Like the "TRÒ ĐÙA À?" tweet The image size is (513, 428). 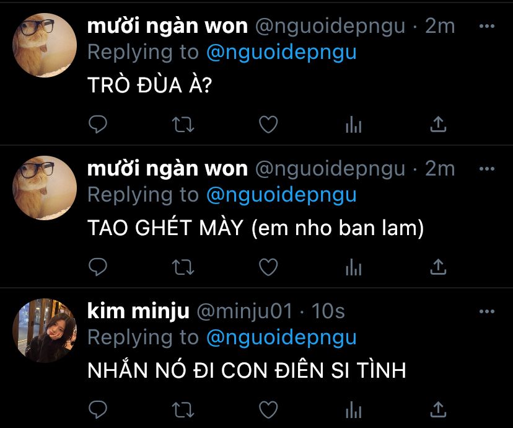268,125
